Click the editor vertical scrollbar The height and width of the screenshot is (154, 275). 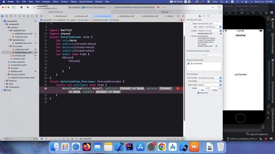184,78
